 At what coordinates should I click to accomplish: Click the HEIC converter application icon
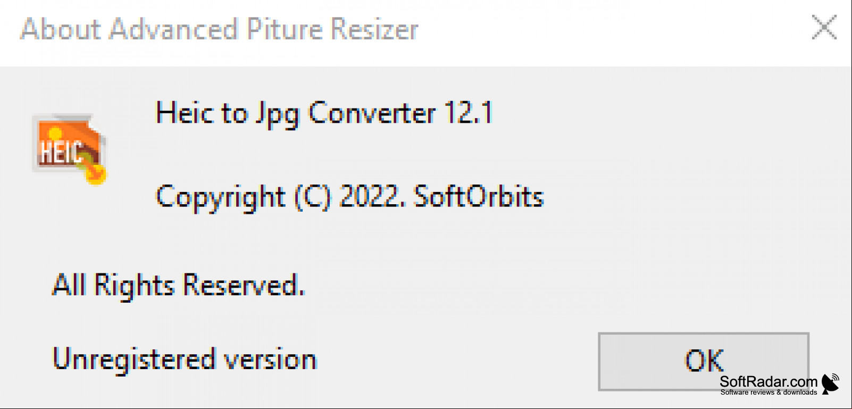pyautogui.click(x=69, y=149)
